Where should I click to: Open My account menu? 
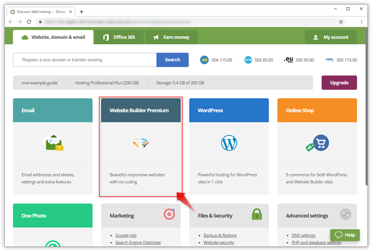(331, 37)
